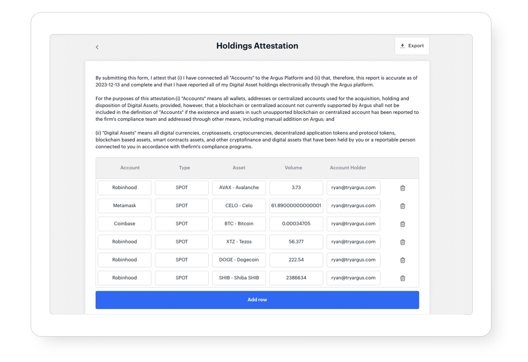
Task: Click the Account Holder column header
Action: click(x=348, y=168)
